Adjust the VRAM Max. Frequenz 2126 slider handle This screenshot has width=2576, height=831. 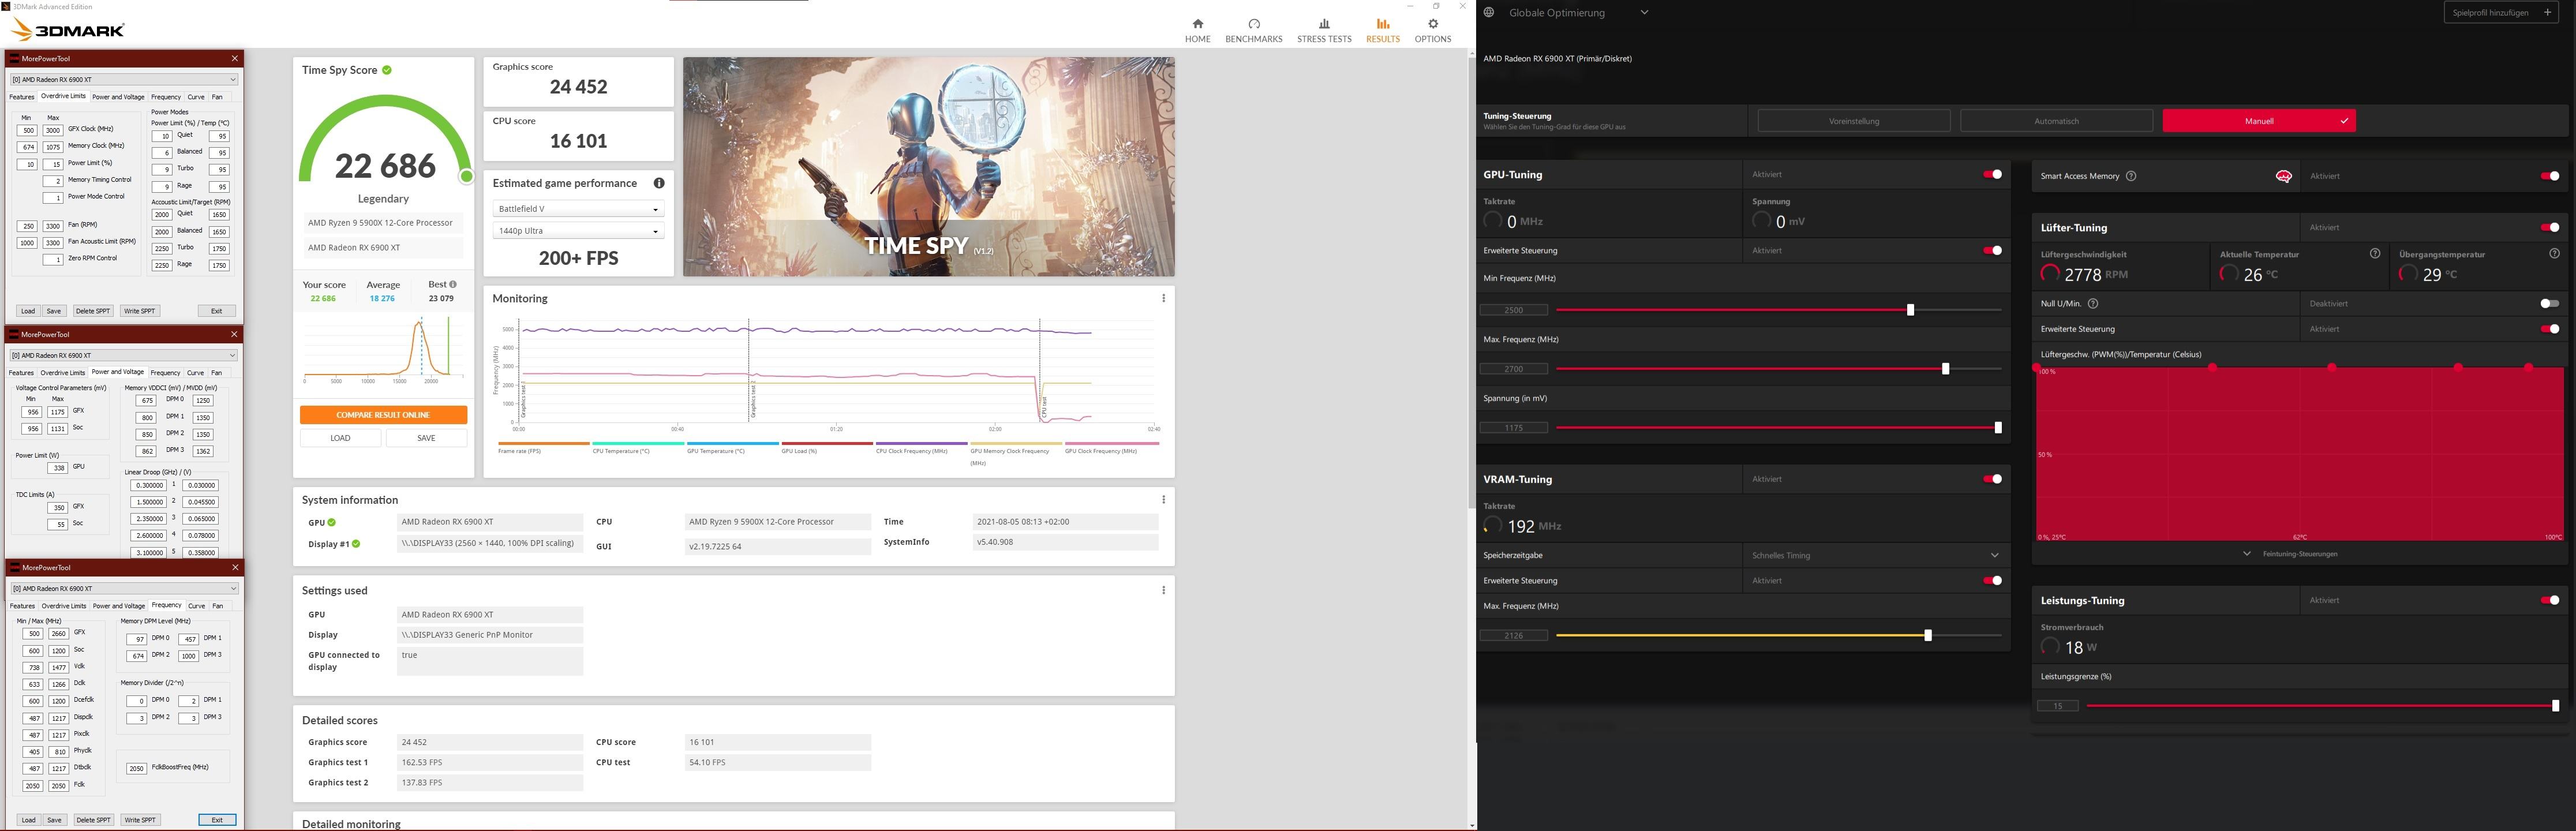(1928, 635)
